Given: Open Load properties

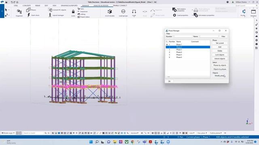Looking at the screenshot, I should (180, 15).
